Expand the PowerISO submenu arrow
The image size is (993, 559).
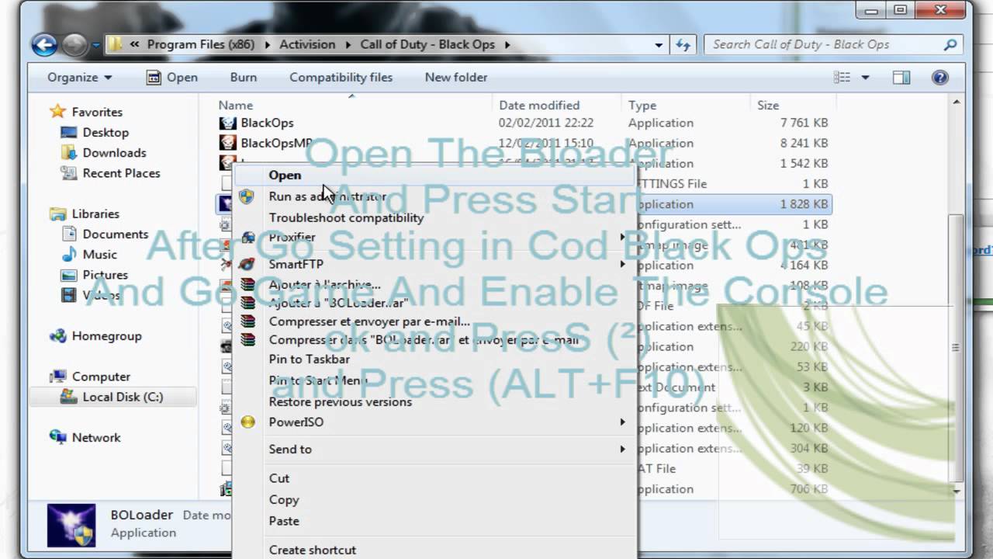(x=622, y=422)
